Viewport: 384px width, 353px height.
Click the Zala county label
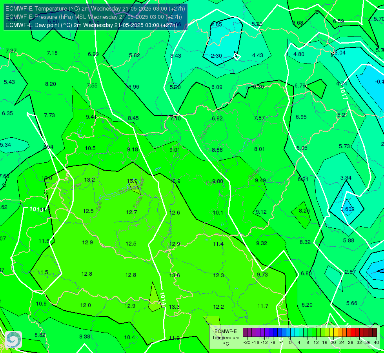pos(99,206)
